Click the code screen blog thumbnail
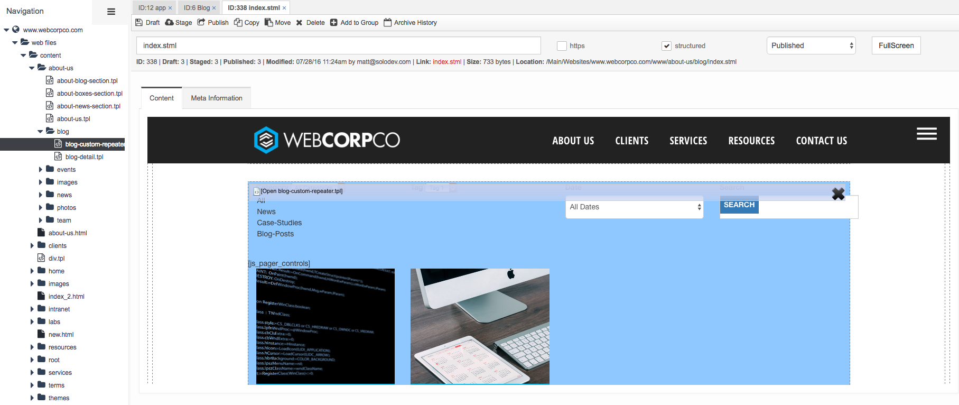Screen dimensions: 959x405 coord(325,326)
